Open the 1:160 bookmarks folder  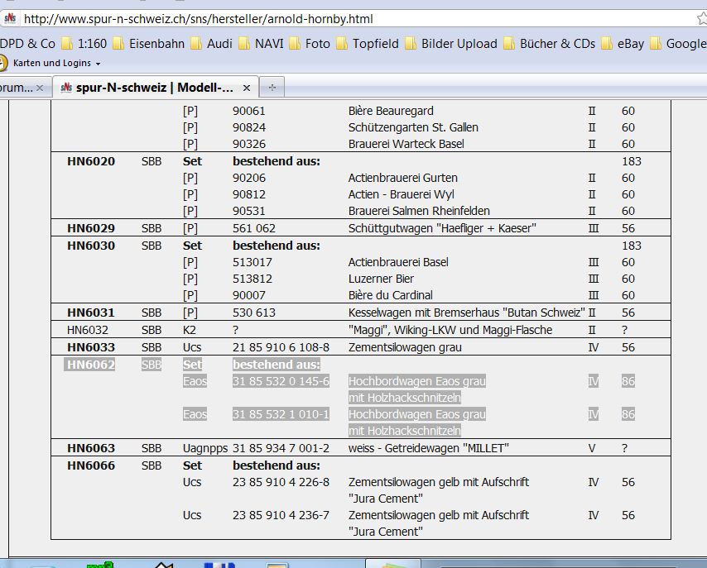coord(83,44)
